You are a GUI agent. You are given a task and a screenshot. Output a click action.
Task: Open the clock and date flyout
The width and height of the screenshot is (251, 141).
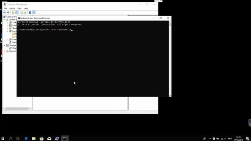click(238, 138)
